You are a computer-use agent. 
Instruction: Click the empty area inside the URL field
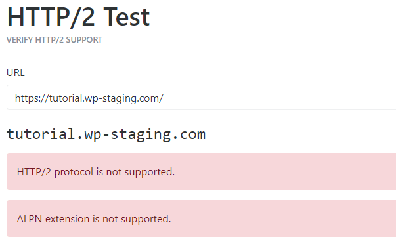(278, 97)
